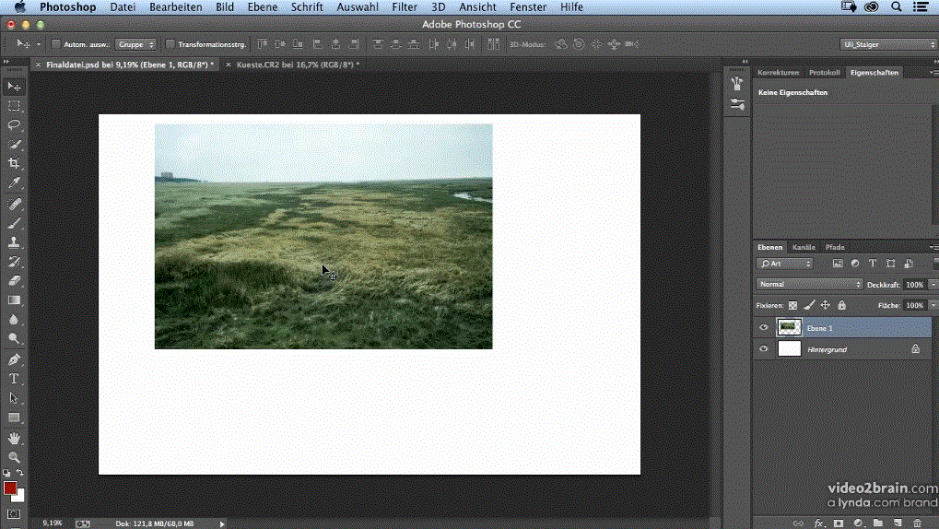The width and height of the screenshot is (939, 529).
Task: Open the status bar info arrow
Action: [x=222, y=523]
